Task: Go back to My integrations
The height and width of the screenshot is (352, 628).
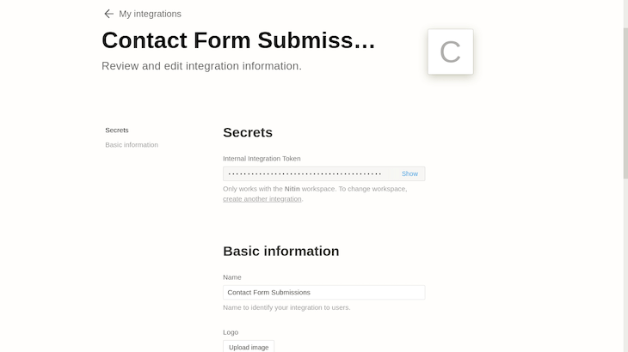Action: (x=150, y=14)
